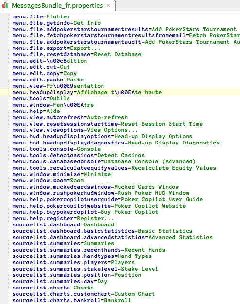Click the menu.tools.recalculateequityvalues line

click(x=114, y=168)
